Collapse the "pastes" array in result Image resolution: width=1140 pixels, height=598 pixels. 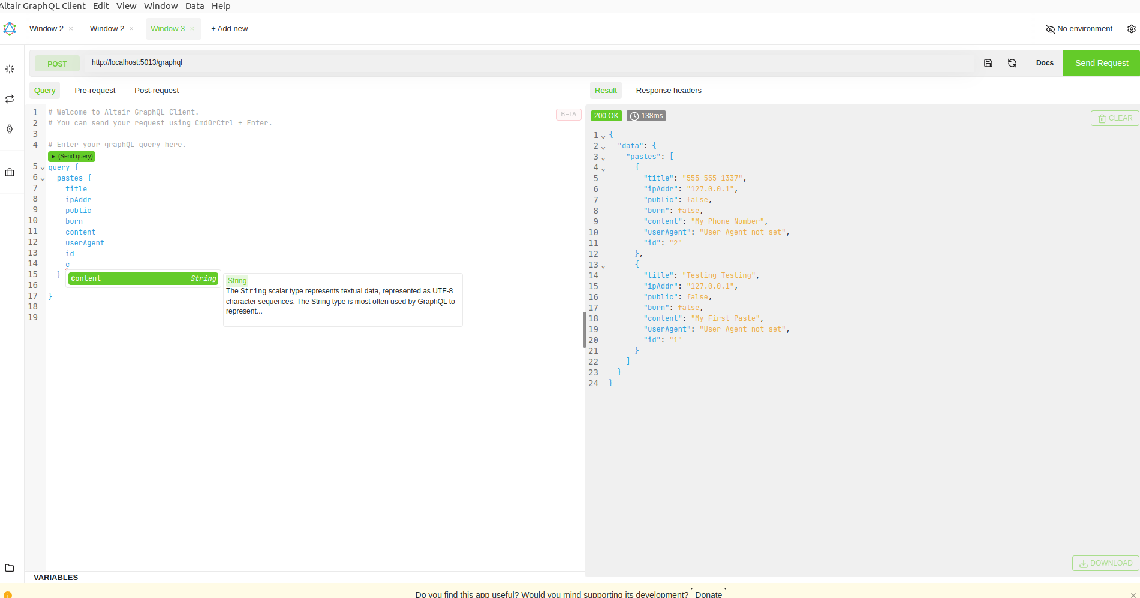[x=603, y=158]
